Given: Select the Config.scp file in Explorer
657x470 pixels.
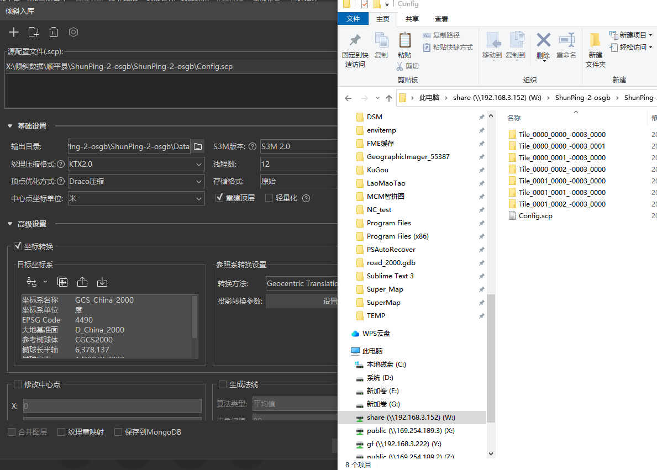Looking at the screenshot, I should pyautogui.click(x=535, y=216).
